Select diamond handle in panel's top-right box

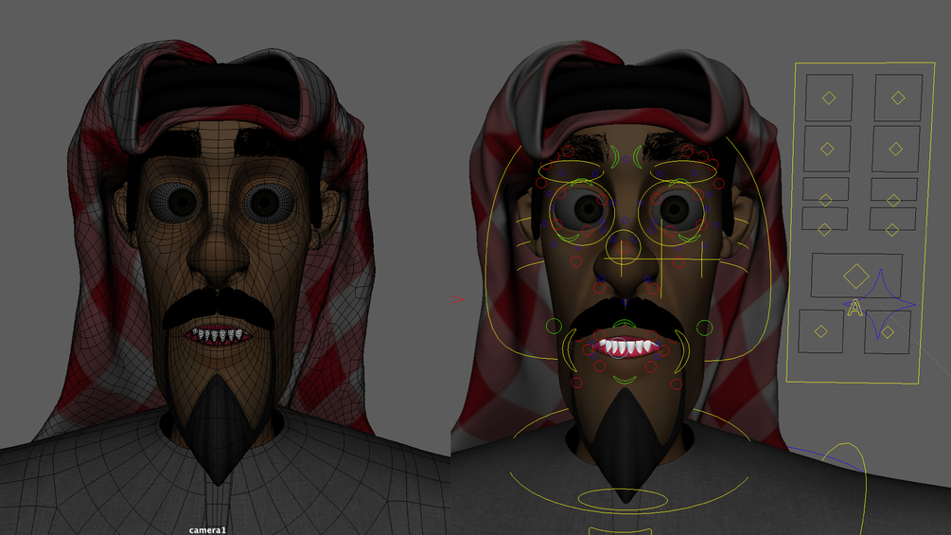tap(898, 98)
